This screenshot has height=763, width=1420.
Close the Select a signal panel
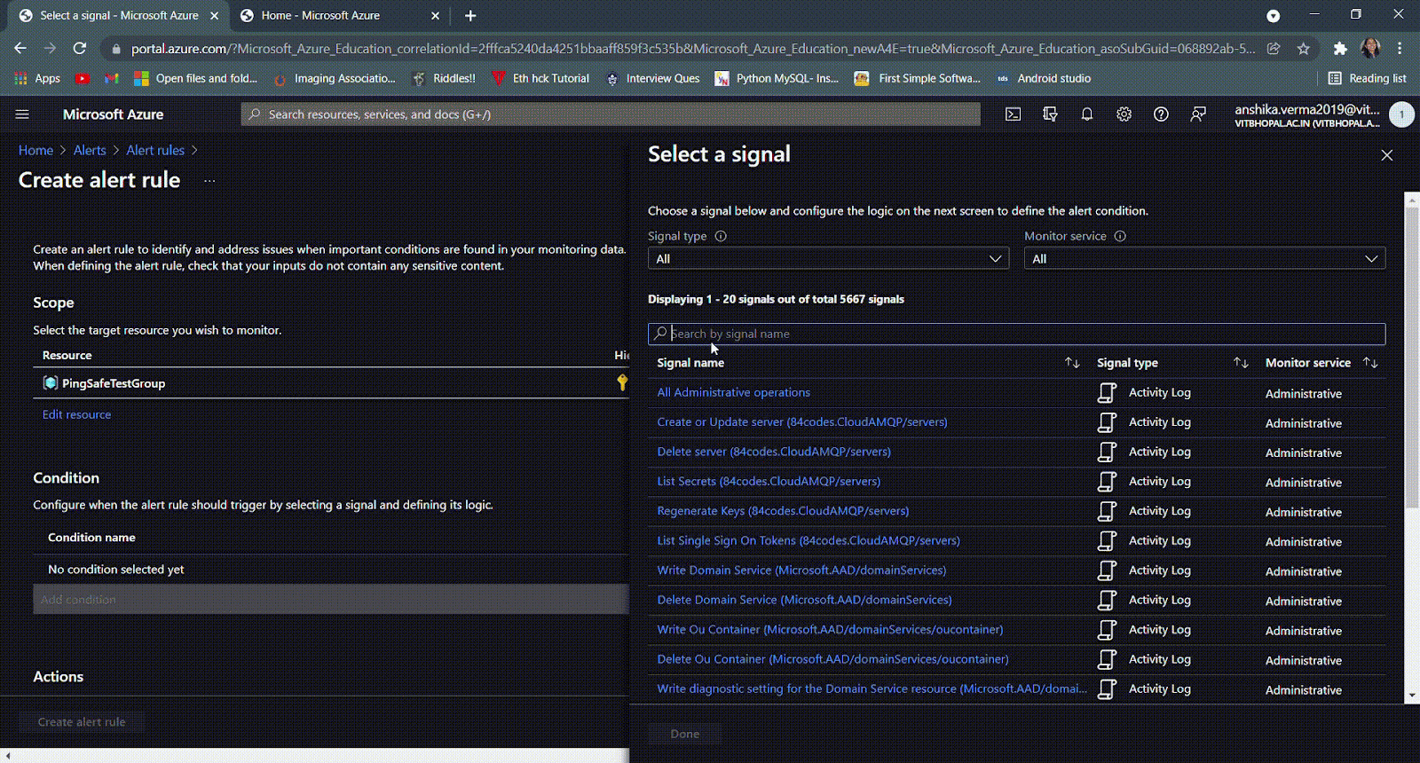tap(1386, 155)
